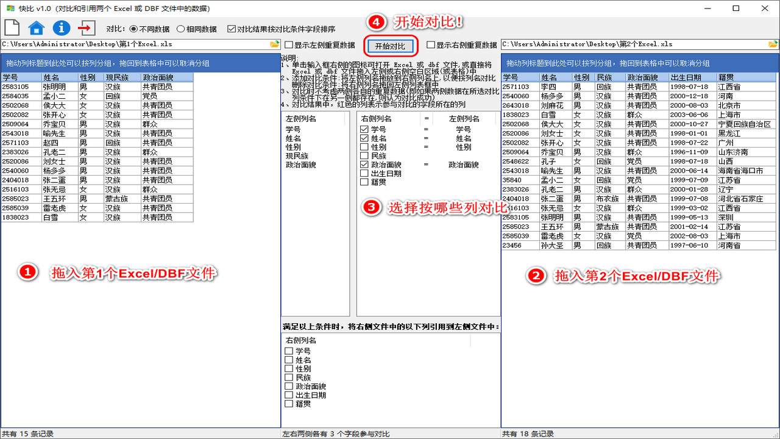Click cell 布衣族 in right table
Screen dimensions: 780x439
tap(610, 199)
